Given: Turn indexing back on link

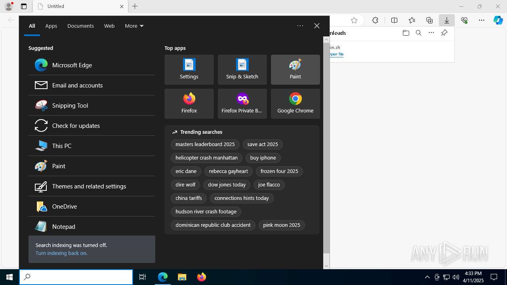Looking at the screenshot, I should click(61, 253).
